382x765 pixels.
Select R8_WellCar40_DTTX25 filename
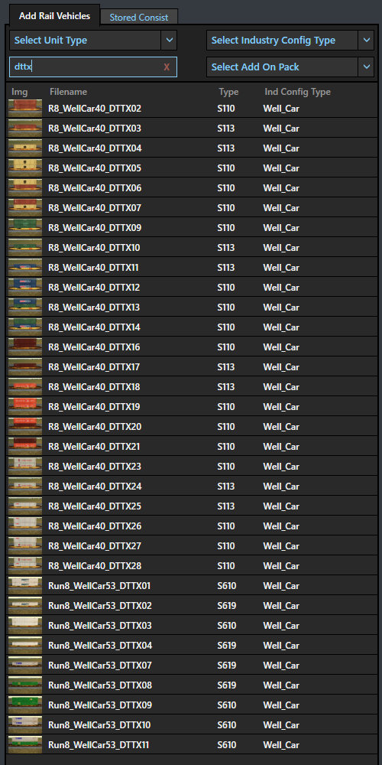coord(95,506)
